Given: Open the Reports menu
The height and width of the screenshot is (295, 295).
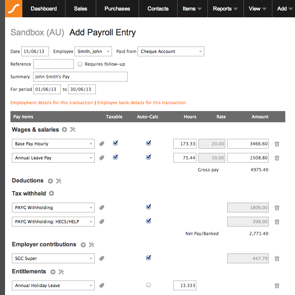Looking at the screenshot, I should 225,9.
